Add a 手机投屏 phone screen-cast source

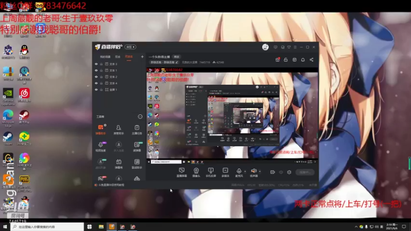(211, 172)
